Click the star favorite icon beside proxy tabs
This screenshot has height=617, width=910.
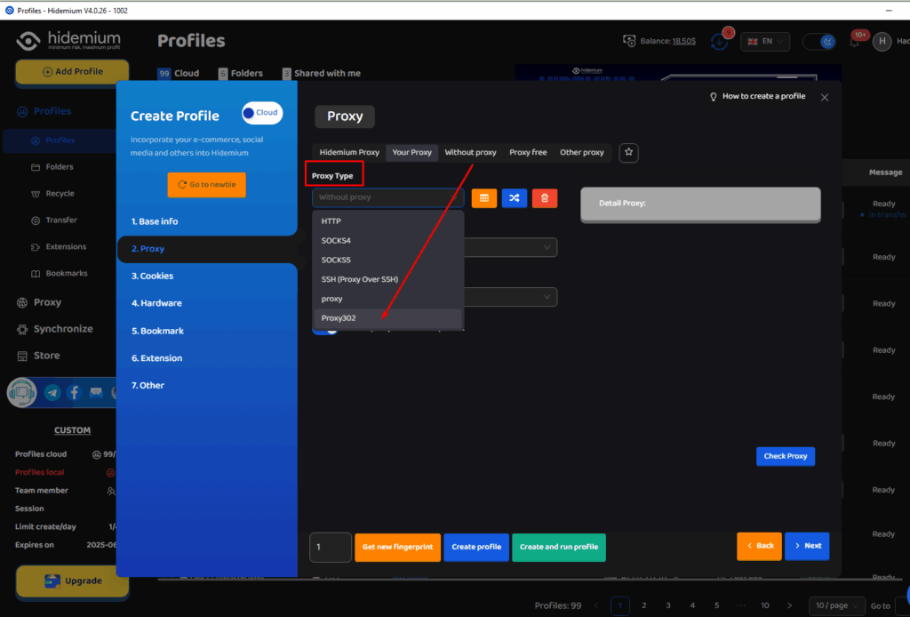628,152
